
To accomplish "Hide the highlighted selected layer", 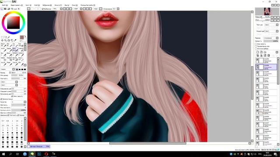I will [257, 66].
